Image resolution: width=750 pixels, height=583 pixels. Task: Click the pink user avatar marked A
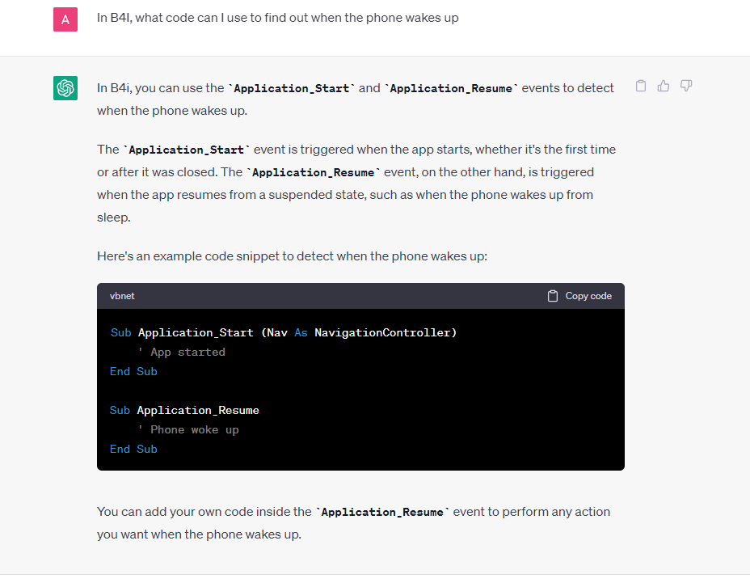pyautogui.click(x=65, y=19)
